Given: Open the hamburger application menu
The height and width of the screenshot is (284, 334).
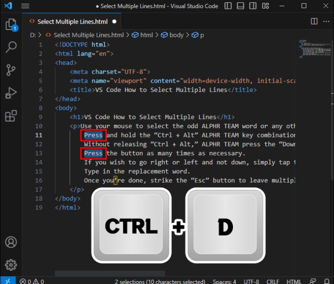Looking at the screenshot, I should 25,6.
